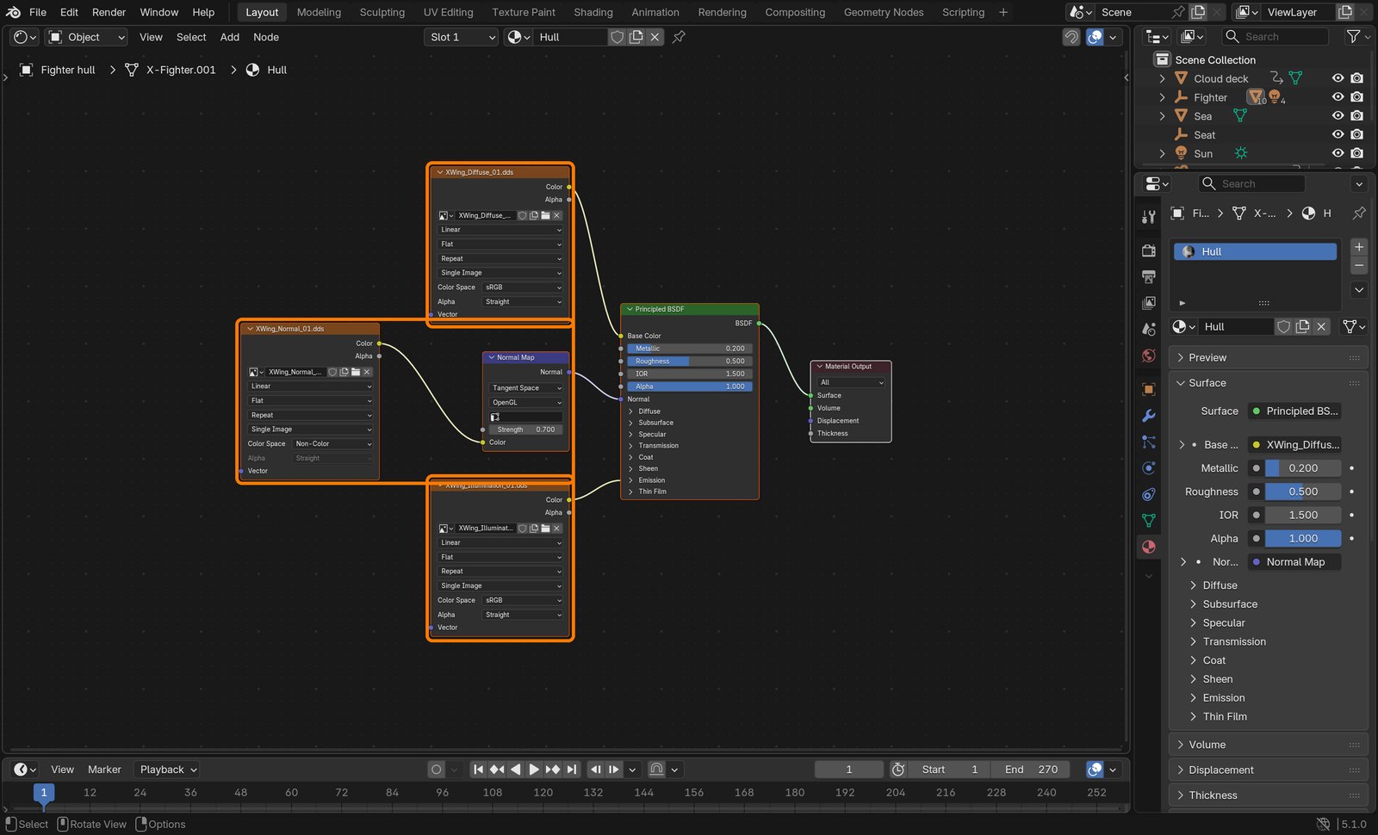The width and height of the screenshot is (1378, 835).
Task: Click the Blender logo menu
Action: 13,12
